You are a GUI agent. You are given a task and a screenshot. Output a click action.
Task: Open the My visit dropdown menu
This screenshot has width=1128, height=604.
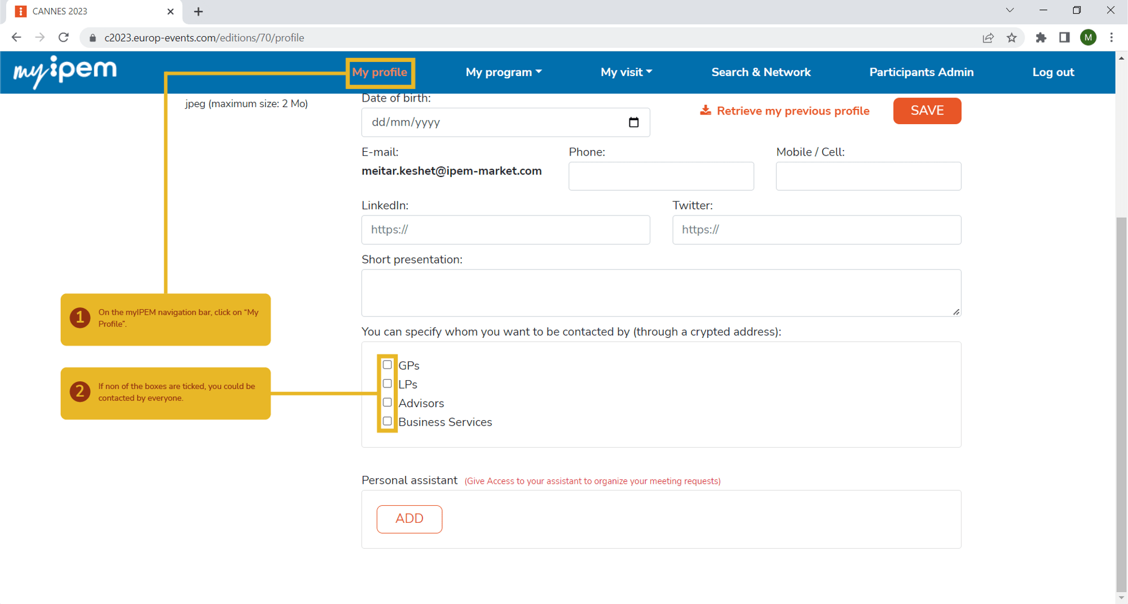(626, 72)
